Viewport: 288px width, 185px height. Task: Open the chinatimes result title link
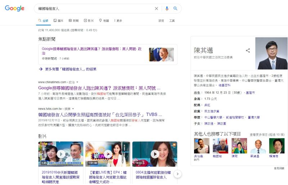(x=99, y=88)
